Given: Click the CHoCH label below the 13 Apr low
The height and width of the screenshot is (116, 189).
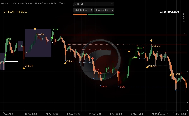Looking at the screenshot, I should point(29,66).
